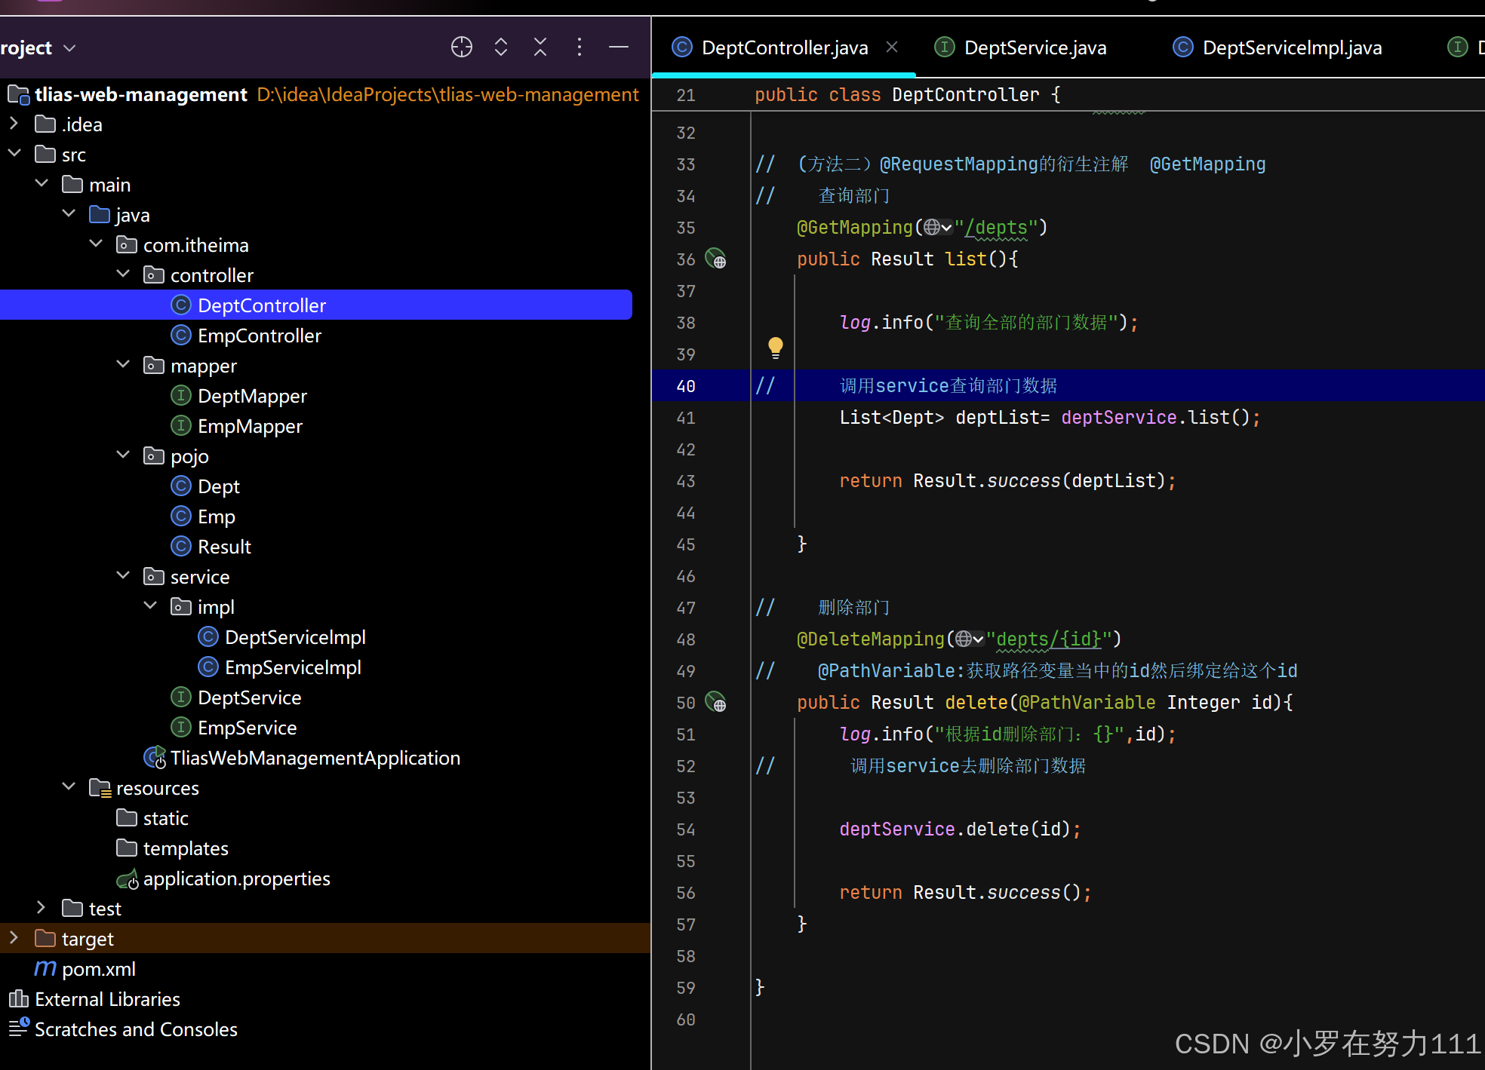Switch to the DeptServiceImpl.java tab
Viewport: 1485px width, 1070px height.
pos(1291,48)
